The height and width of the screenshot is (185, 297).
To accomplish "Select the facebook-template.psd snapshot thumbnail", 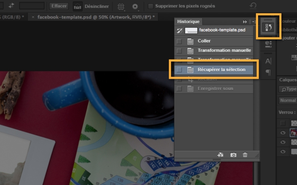I will coord(191,30).
